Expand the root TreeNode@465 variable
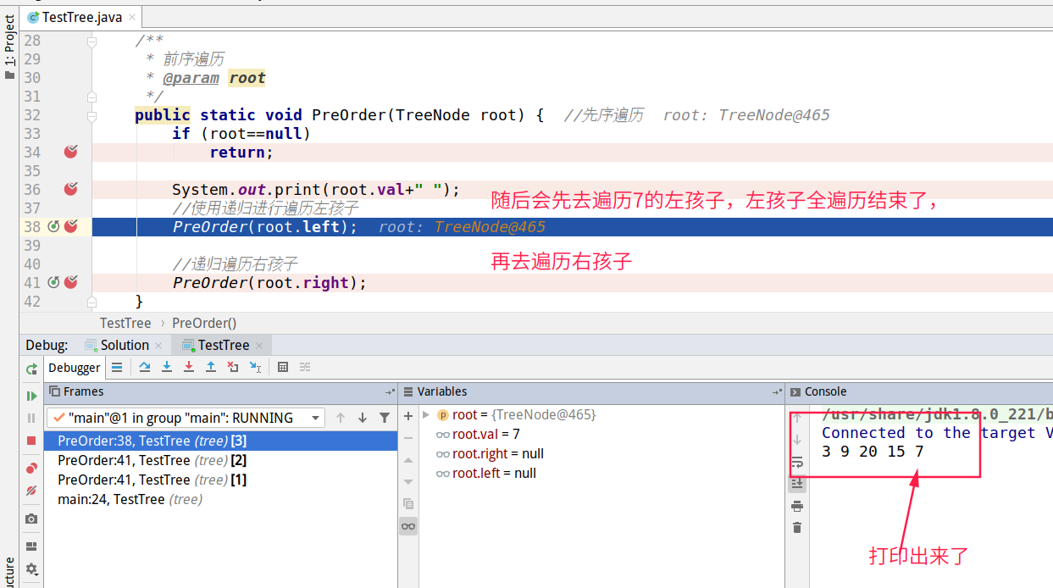Viewport: 1053px width, 588px height. [426, 414]
